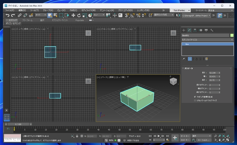Open the 選択セット作成 named selection dropdown
The image size is (237, 145).
click(x=164, y=15)
